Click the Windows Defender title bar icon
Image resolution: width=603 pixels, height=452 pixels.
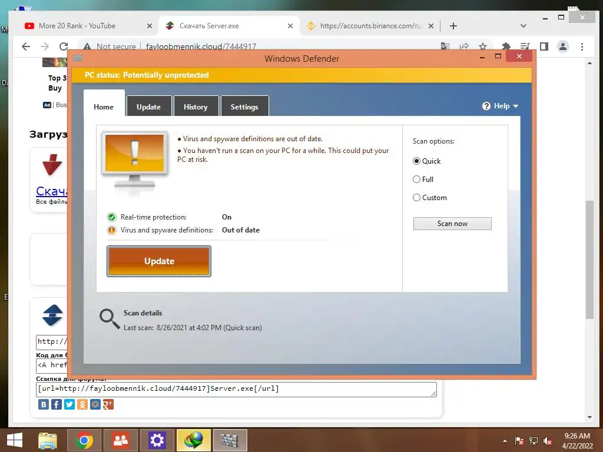[x=77, y=58]
